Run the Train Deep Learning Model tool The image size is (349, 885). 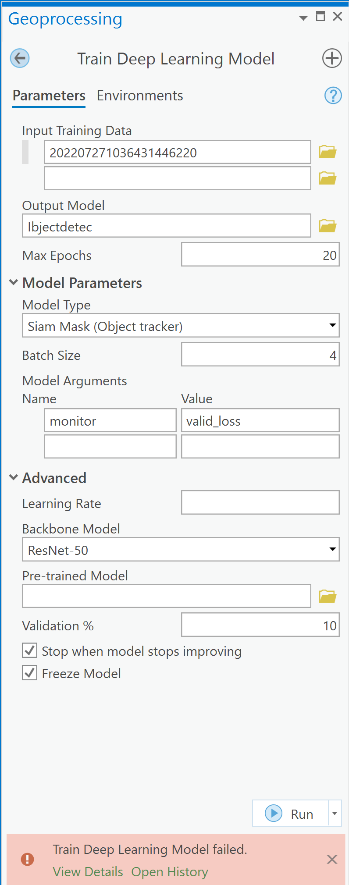coord(290,814)
